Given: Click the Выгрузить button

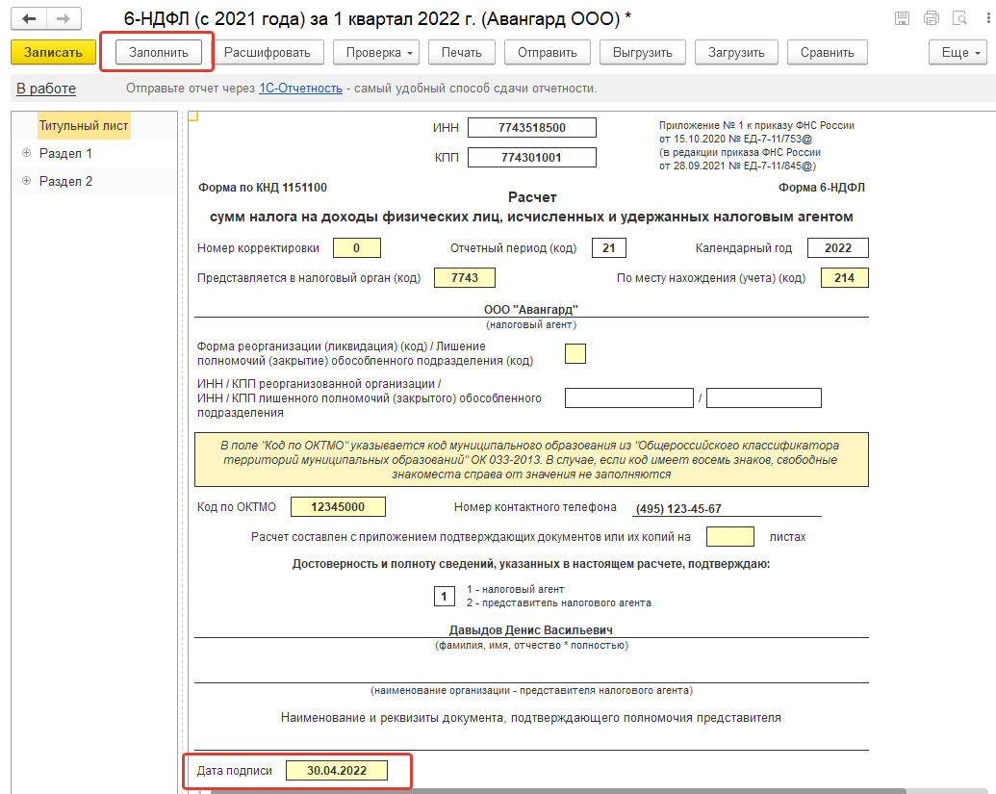Looking at the screenshot, I should [x=642, y=52].
